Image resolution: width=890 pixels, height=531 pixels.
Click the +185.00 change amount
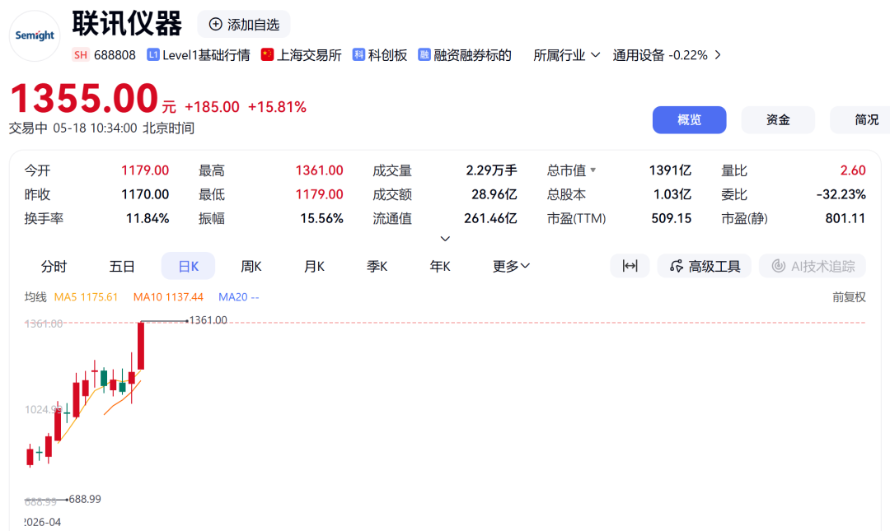point(212,107)
